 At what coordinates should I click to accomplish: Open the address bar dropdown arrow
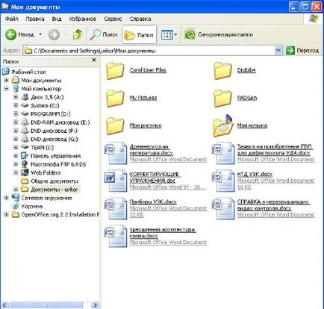[278, 51]
